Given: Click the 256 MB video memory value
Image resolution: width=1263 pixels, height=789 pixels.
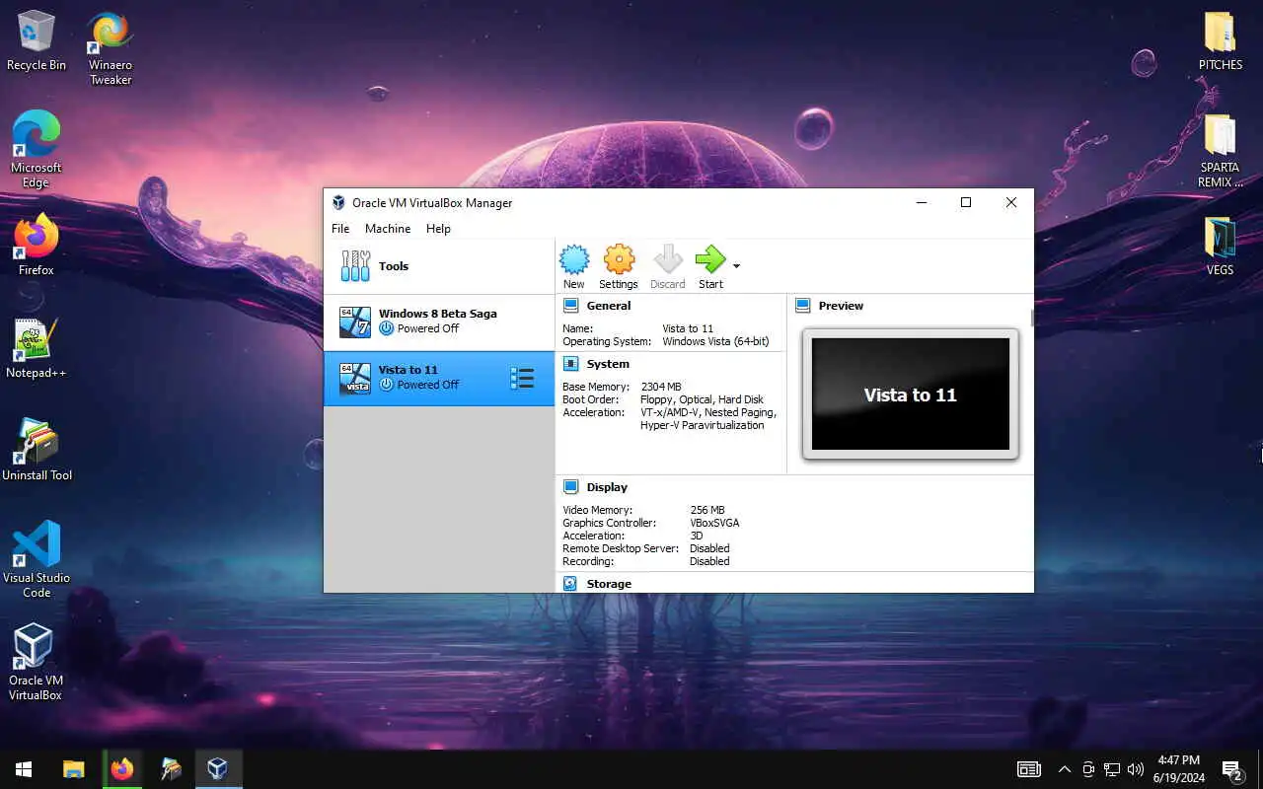Looking at the screenshot, I should (707, 510).
